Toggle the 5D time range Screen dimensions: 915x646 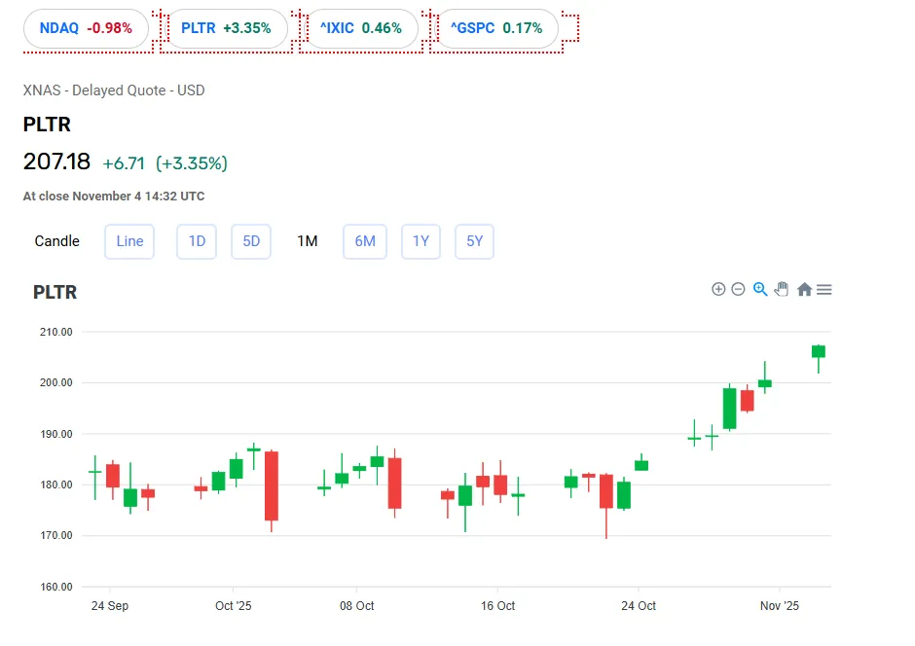[x=250, y=241]
